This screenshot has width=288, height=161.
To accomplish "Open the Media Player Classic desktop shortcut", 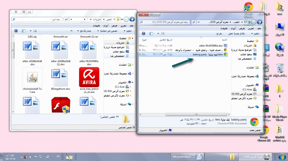I will click(x=279, y=109).
